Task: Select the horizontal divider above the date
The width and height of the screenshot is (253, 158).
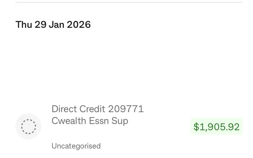Action: click(x=129, y=2)
